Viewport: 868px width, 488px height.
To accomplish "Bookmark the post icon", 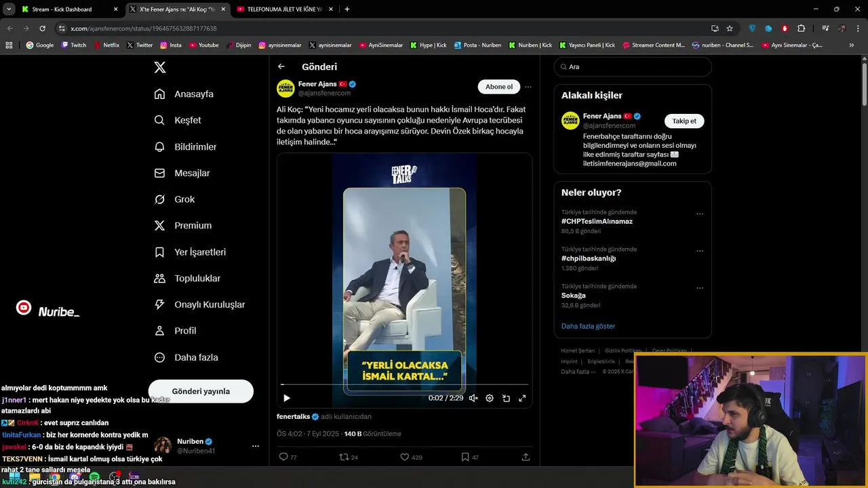I will pos(465,457).
